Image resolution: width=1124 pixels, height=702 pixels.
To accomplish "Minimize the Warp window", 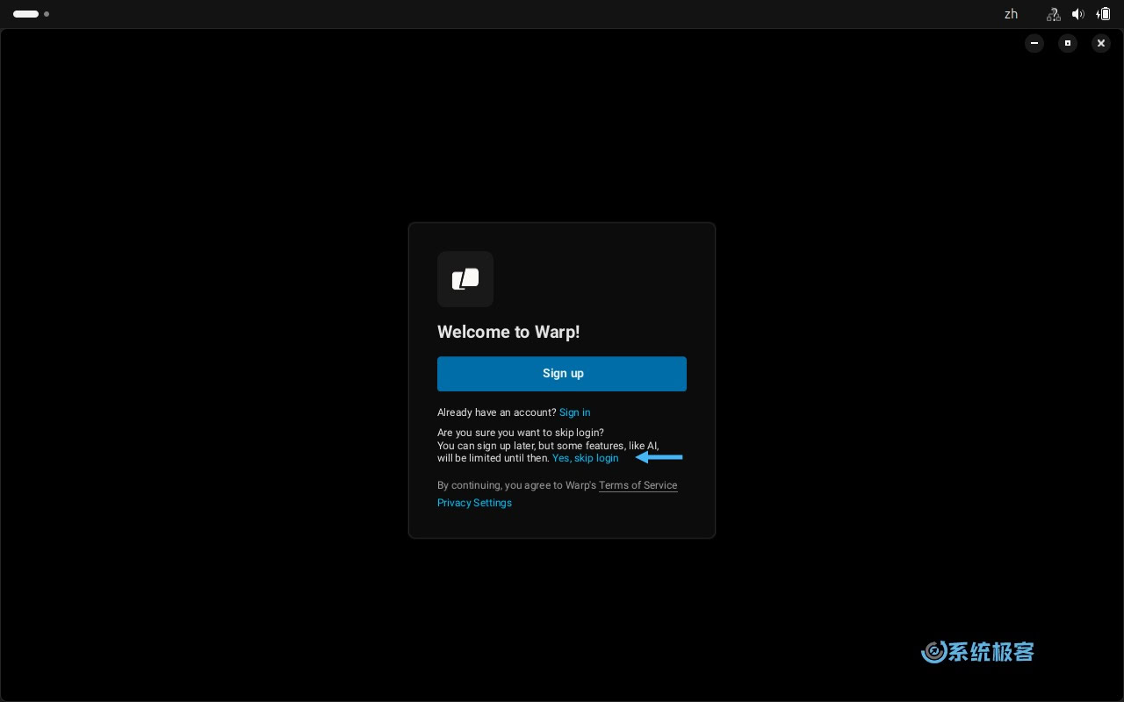I will pos(1034,43).
